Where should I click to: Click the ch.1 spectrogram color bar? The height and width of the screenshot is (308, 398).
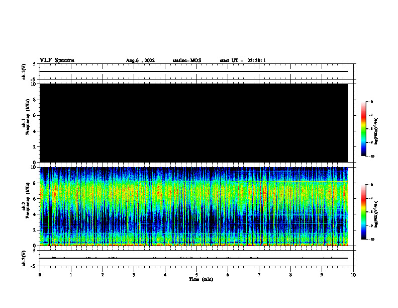click(364, 129)
